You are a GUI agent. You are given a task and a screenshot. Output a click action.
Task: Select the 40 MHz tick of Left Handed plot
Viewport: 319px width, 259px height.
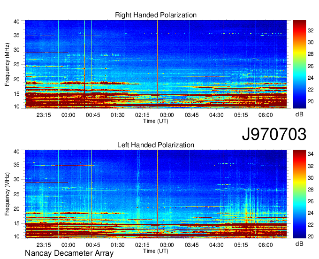coord(16,152)
